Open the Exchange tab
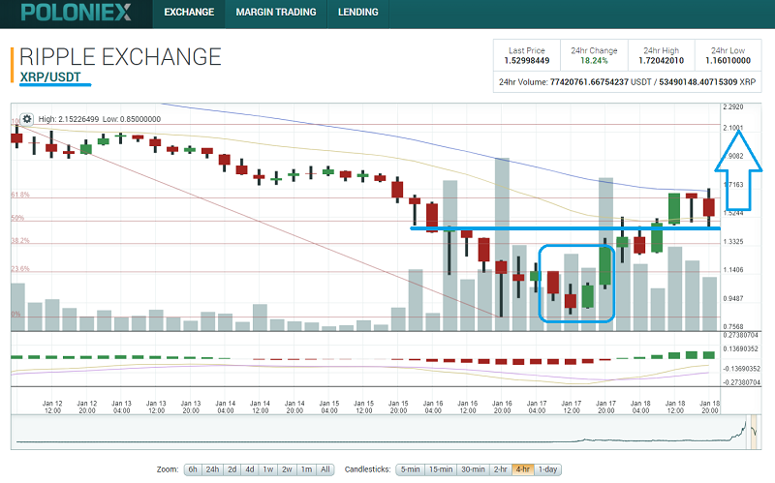The width and height of the screenshot is (775, 483). [x=189, y=13]
